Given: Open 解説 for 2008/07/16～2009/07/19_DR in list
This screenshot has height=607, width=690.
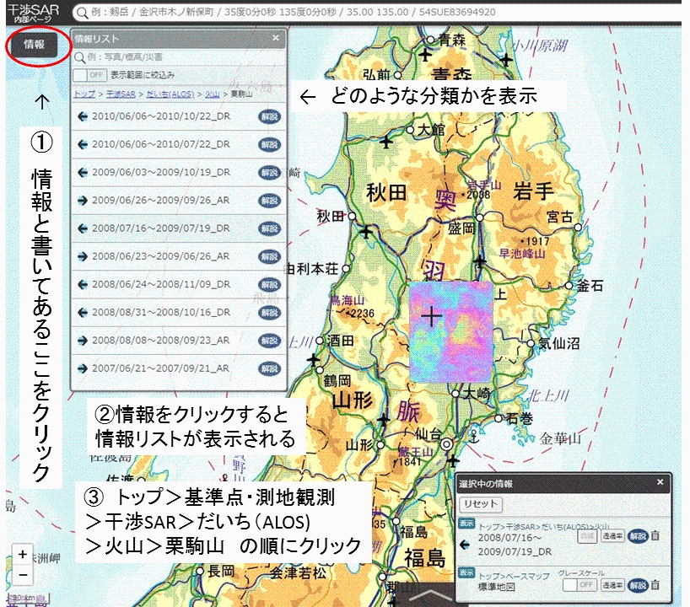Looking at the screenshot, I should click(x=269, y=228).
